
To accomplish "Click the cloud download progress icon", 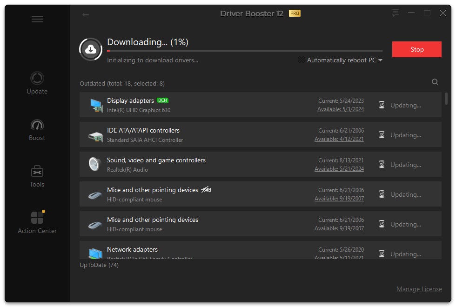I will point(91,49).
